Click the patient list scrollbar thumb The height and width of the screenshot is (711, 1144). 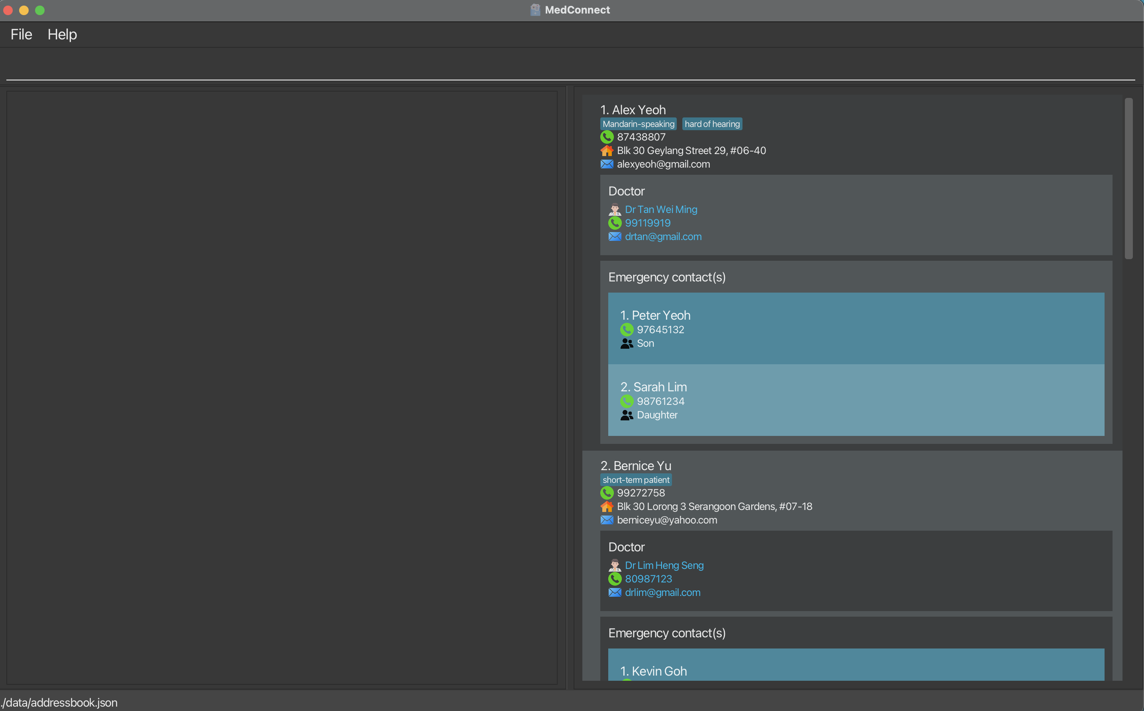point(1128,178)
